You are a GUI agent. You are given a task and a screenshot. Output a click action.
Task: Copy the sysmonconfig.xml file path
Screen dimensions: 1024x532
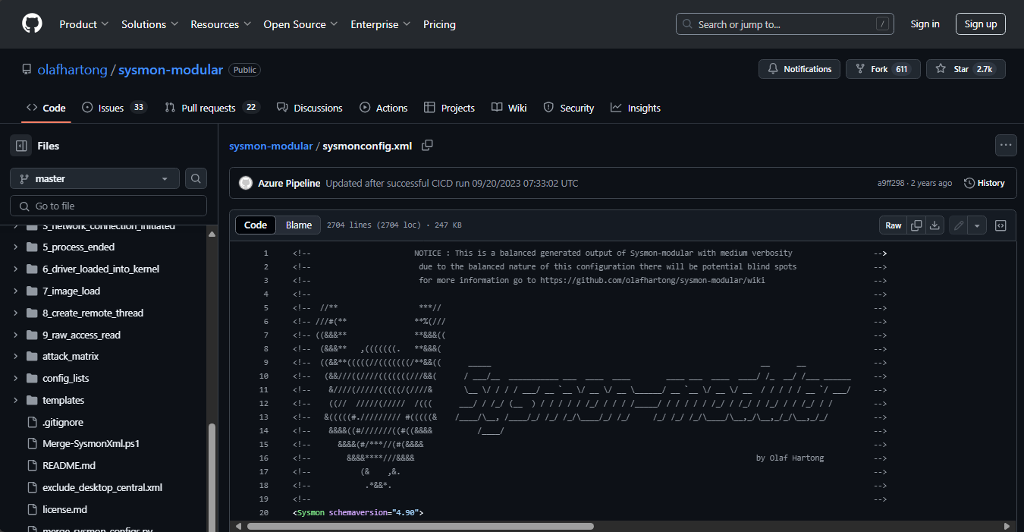tap(427, 145)
